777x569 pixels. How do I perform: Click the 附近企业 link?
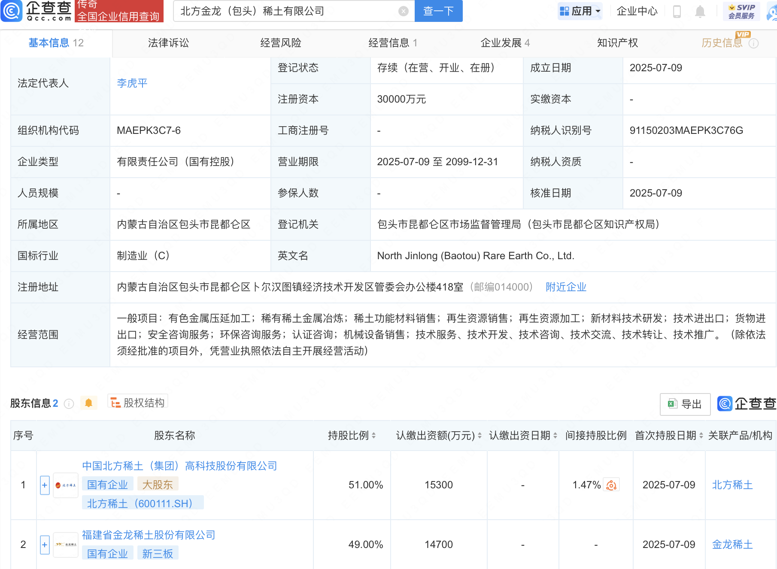click(566, 287)
